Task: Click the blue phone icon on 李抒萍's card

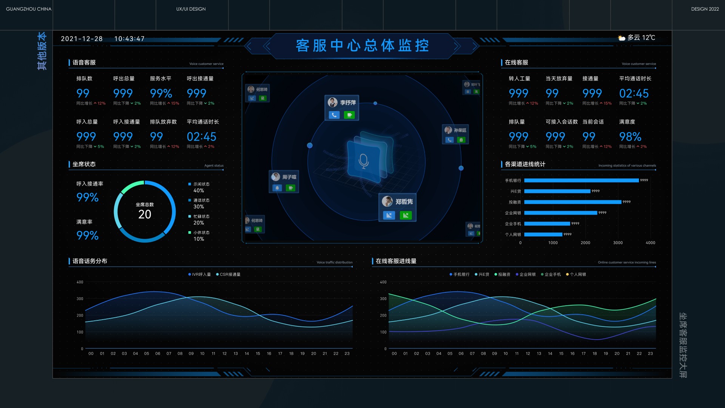Action: pyautogui.click(x=334, y=115)
